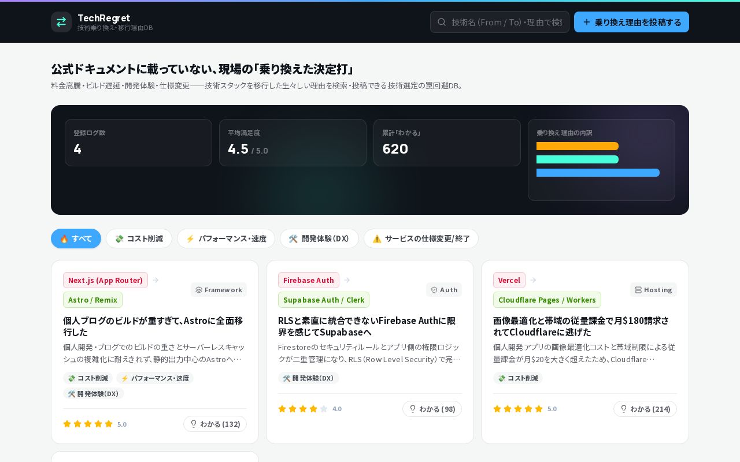Click the 乗り換え理由の内訳 label
The width and height of the screenshot is (740, 462).
[x=564, y=133]
